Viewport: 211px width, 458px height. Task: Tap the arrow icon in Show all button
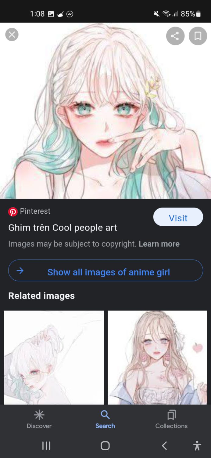(20, 271)
